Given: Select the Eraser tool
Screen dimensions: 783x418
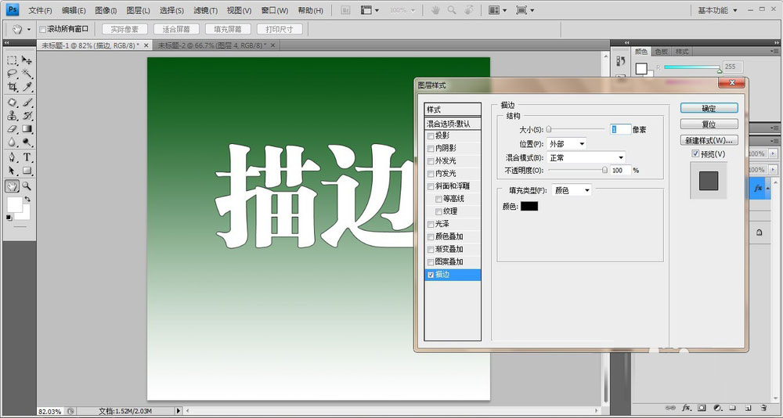Looking at the screenshot, I should click(x=12, y=129).
